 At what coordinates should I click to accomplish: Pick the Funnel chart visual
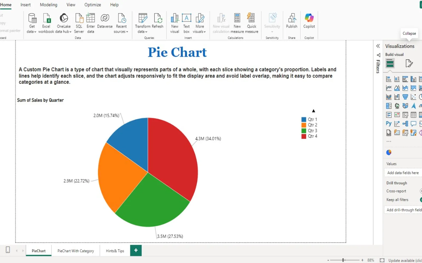[405, 97]
